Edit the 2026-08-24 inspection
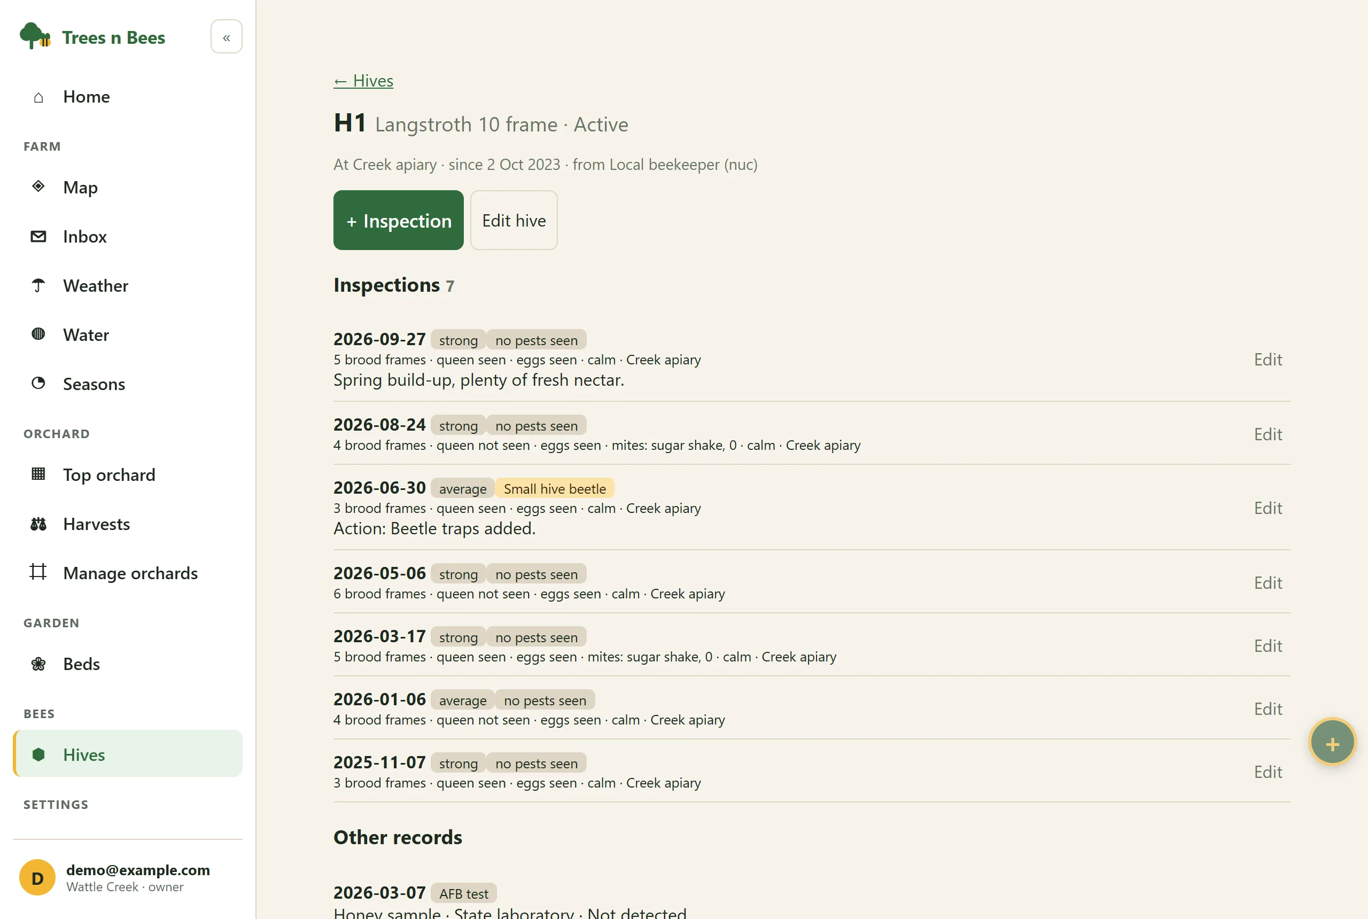The image size is (1368, 919). pyautogui.click(x=1268, y=434)
